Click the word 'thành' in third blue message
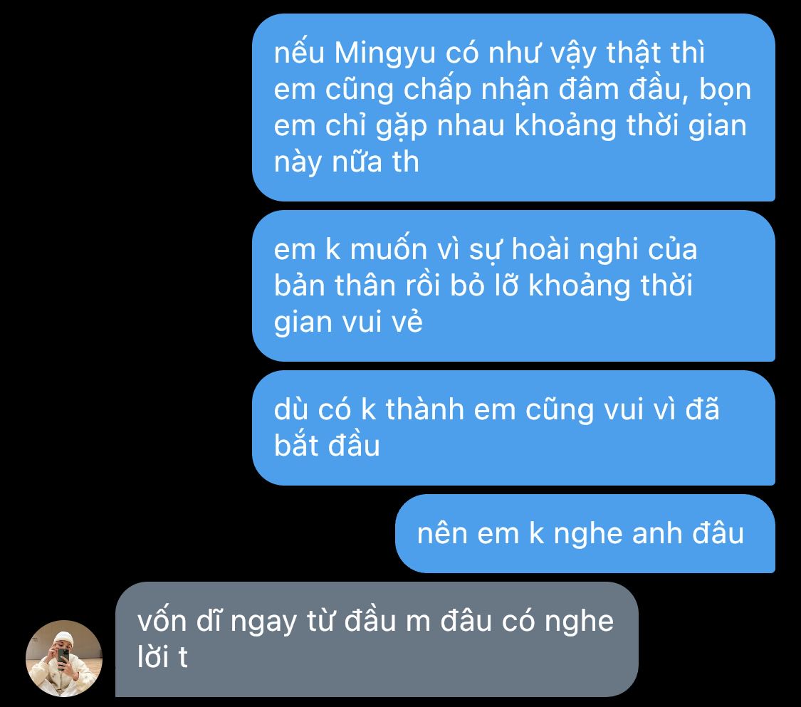The image size is (801, 707). pos(424,409)
